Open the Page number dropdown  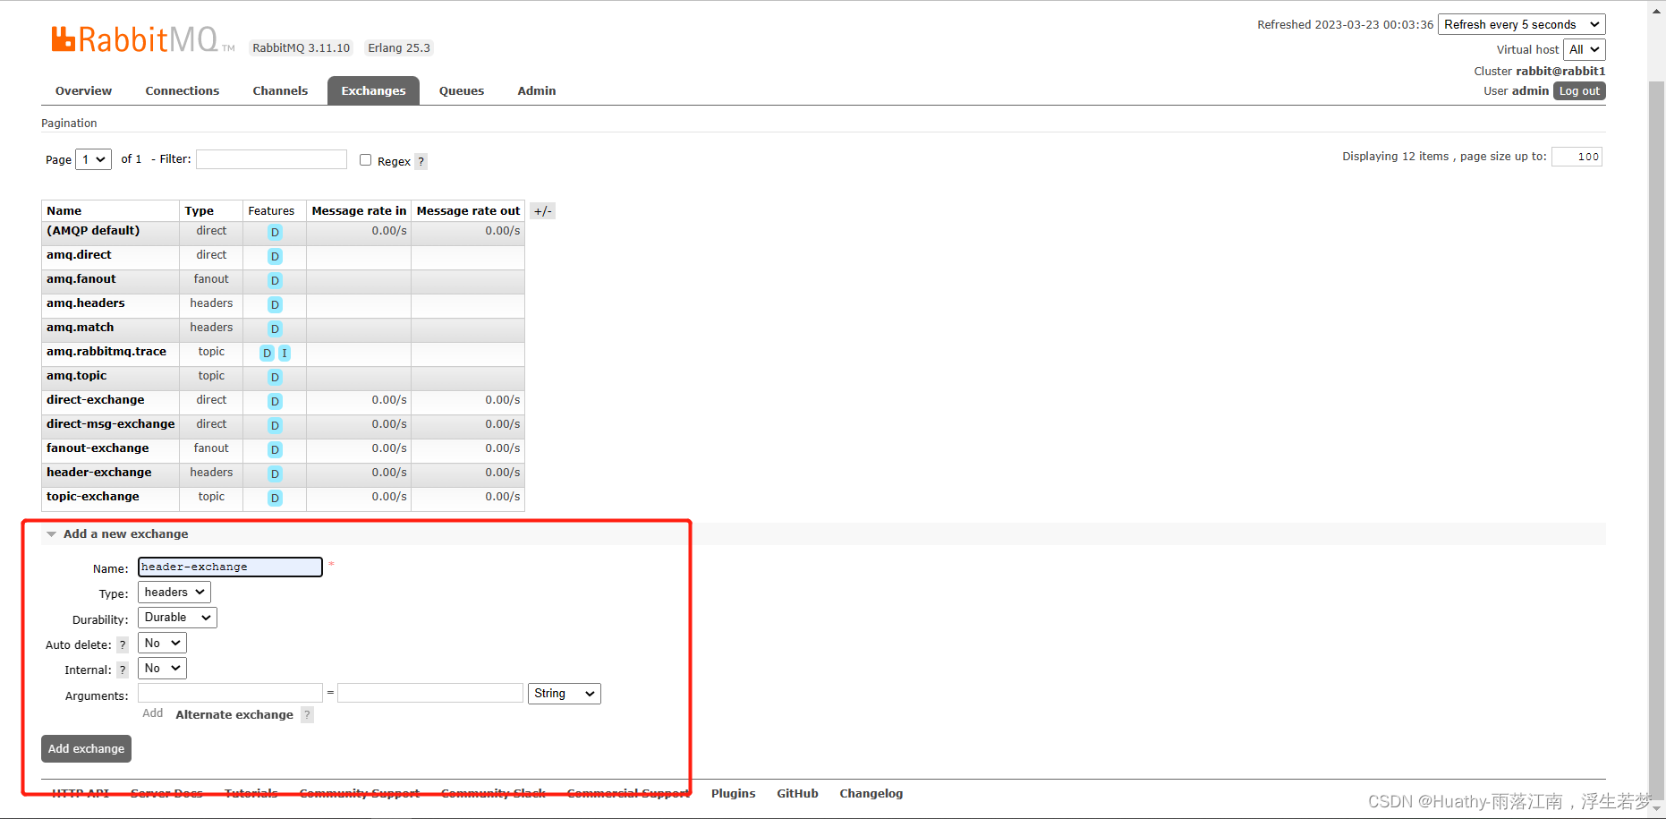[93, 159]
